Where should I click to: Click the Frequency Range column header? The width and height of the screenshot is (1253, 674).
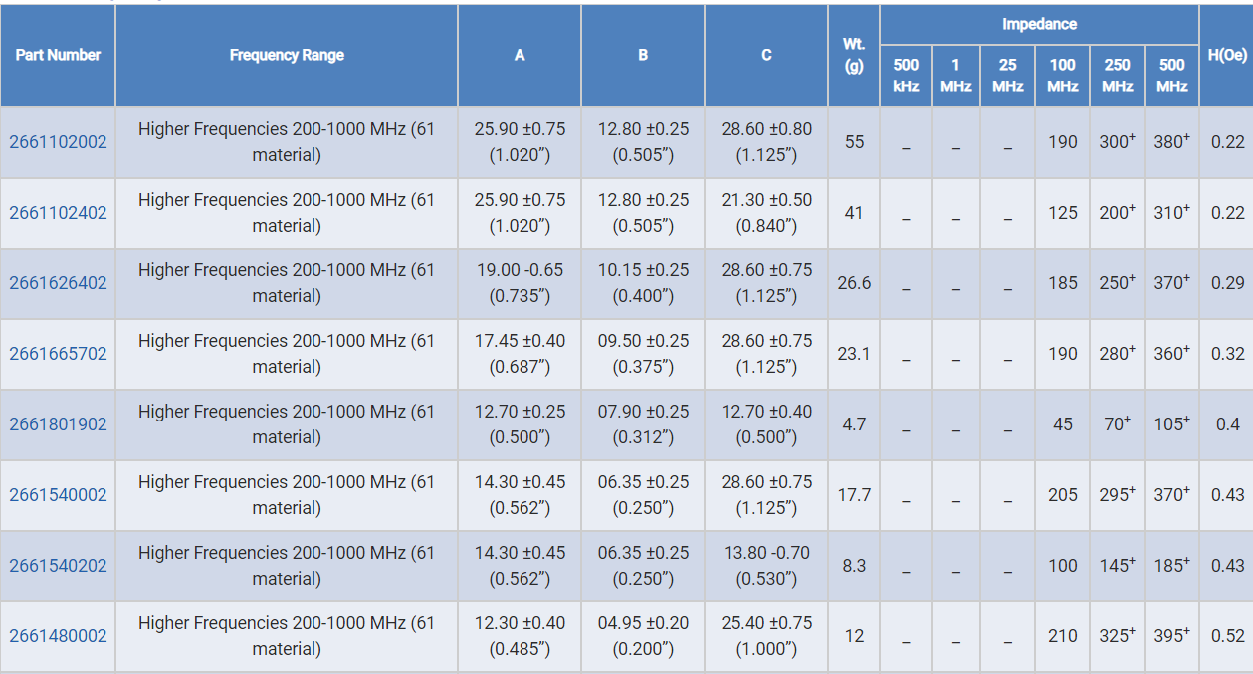point(287,55)
